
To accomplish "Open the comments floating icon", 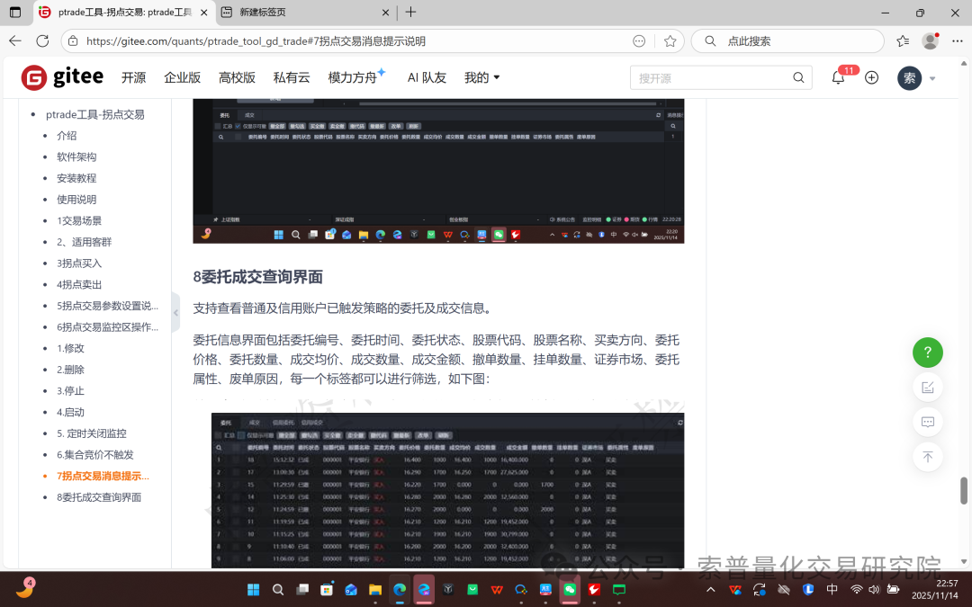I will coord(928,422).
